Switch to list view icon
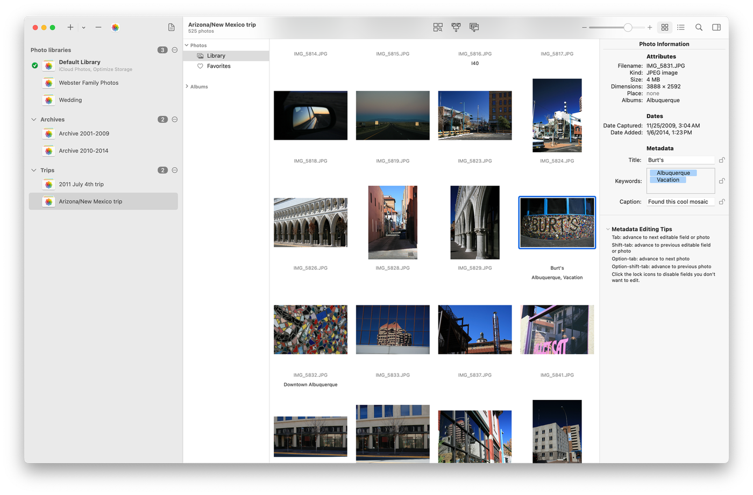 681,27
